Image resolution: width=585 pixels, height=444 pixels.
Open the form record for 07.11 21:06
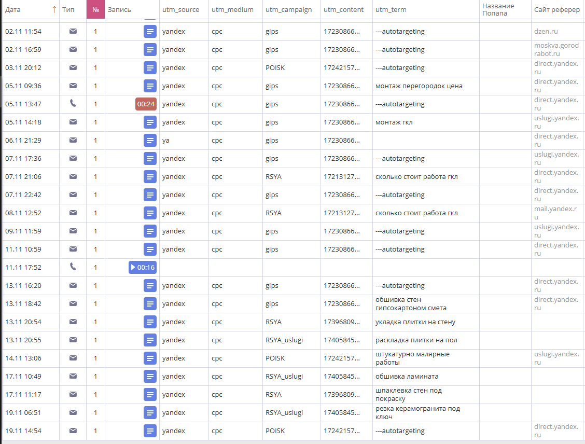click(x=149, y=177)
